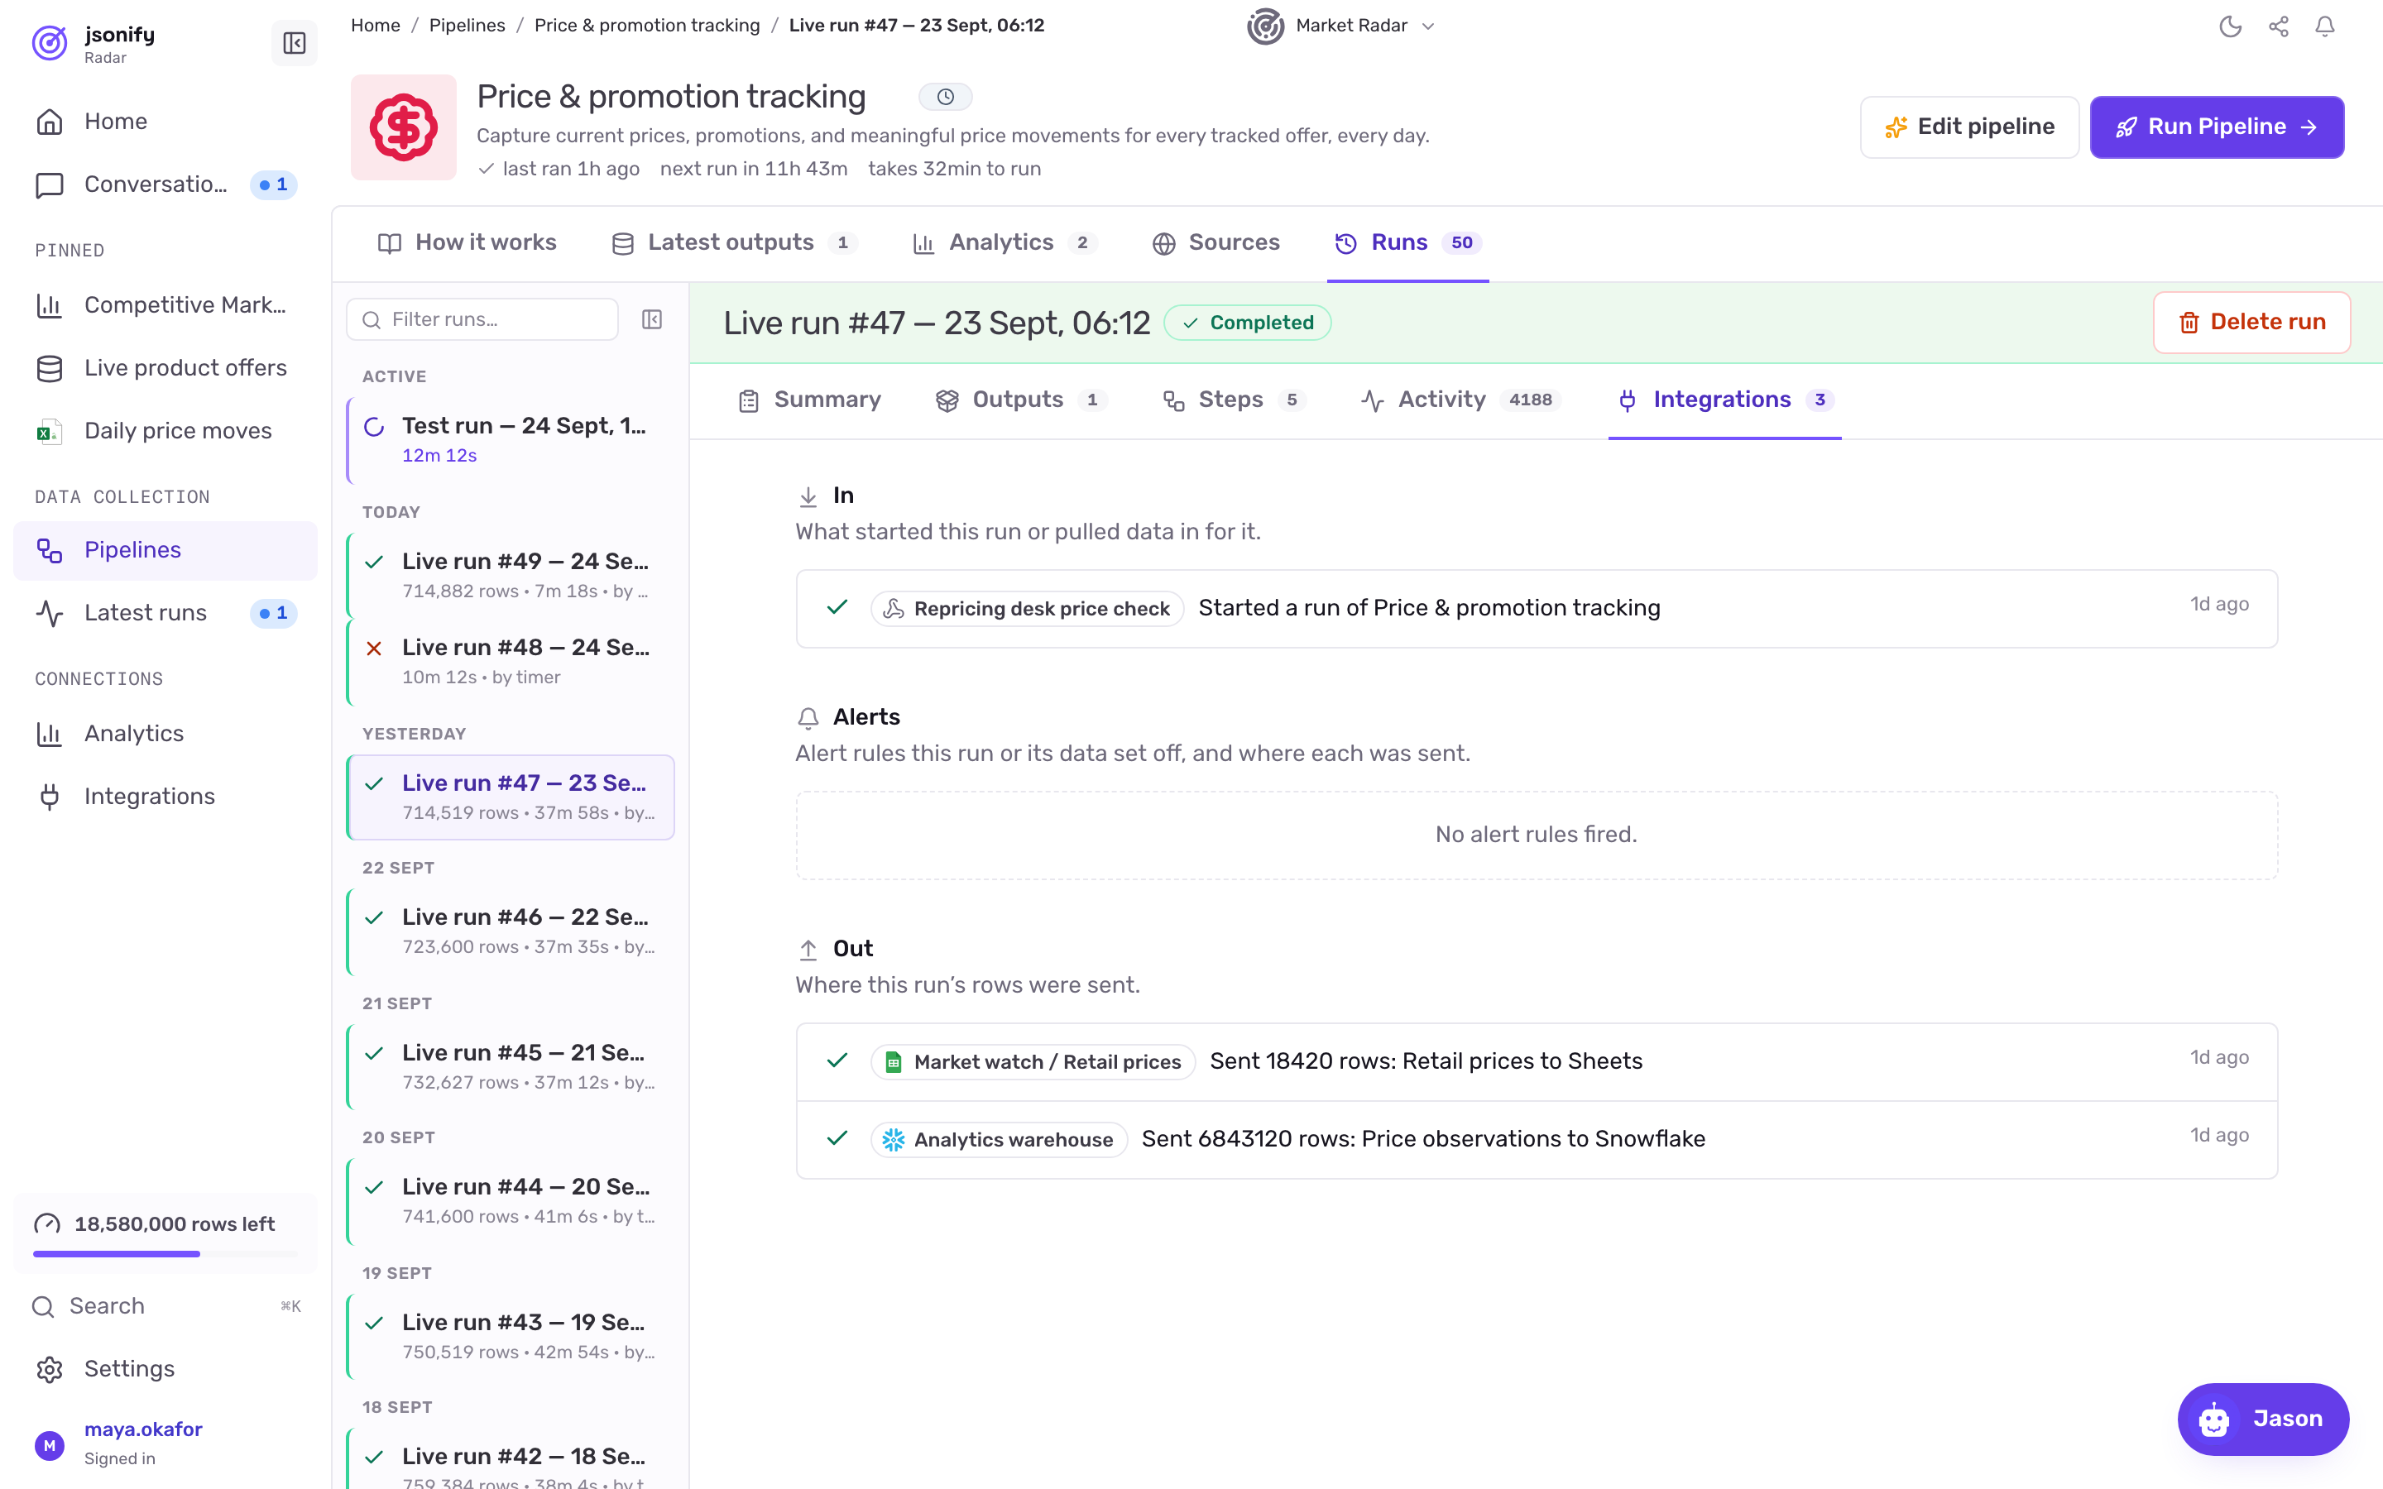
Task: Toggle dark mode moon icon
Action: (x=2231, y=26)
